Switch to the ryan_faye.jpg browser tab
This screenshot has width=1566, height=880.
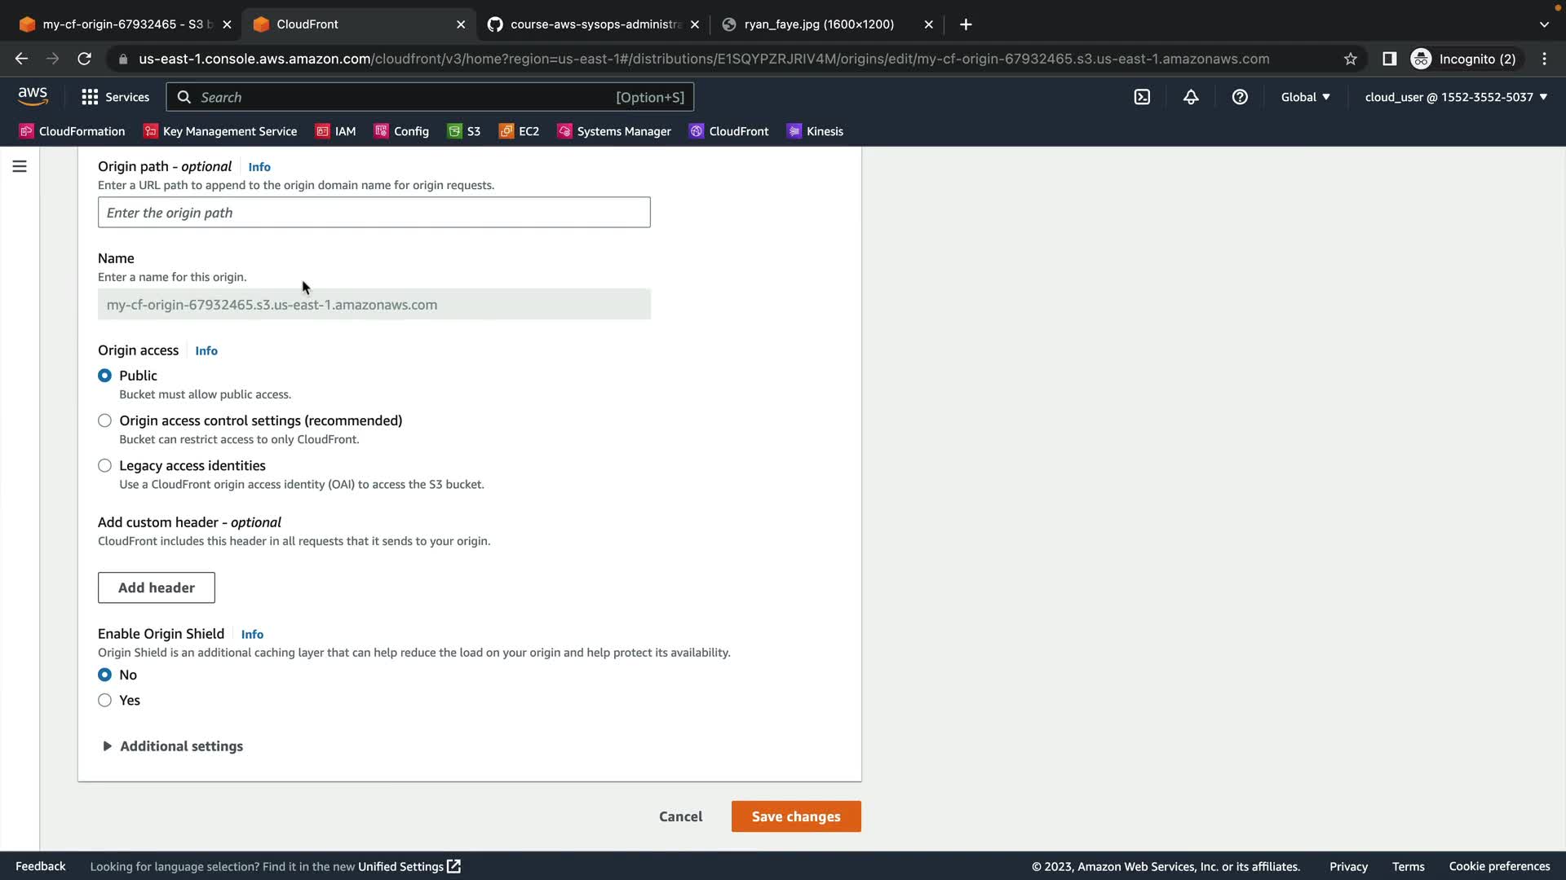[x=818, y=24]
